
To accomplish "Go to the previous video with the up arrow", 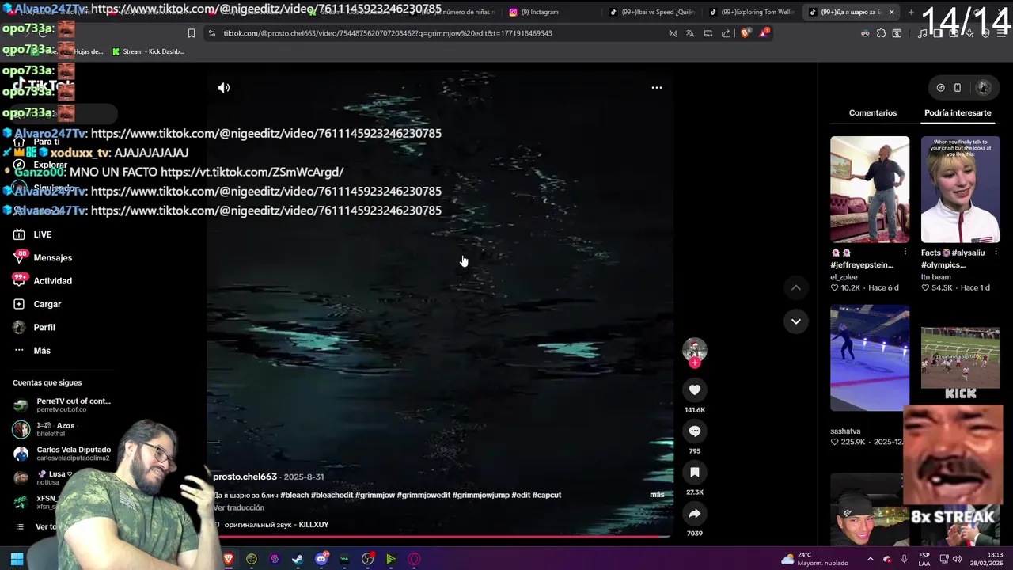I will 795,287.
